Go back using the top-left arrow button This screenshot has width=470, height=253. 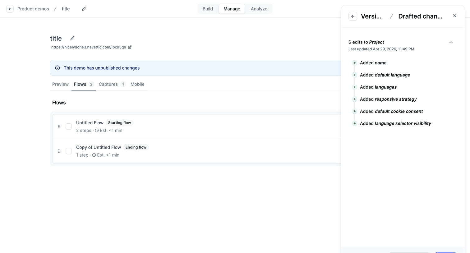10,9
